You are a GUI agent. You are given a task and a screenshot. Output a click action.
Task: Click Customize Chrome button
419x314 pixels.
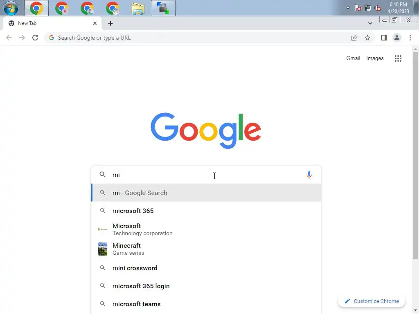[x=372, y=301]
